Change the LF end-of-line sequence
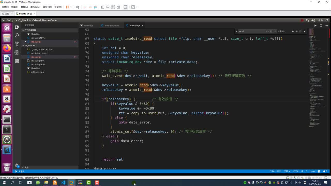The width and height of the screenshot is (331, 186). click(x=302, y=171)
